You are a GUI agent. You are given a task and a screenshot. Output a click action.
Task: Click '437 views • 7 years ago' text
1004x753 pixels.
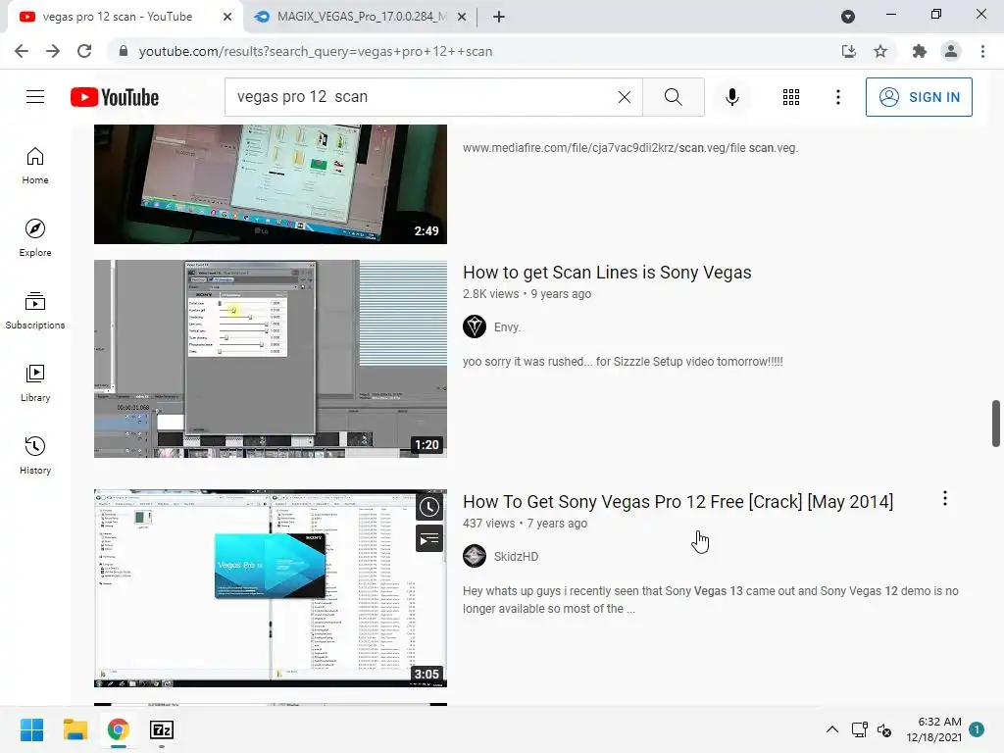coord(526,524)
